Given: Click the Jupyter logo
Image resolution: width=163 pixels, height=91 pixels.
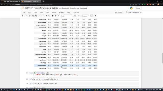Looking at the screenshot, I should tap(27, 8).
